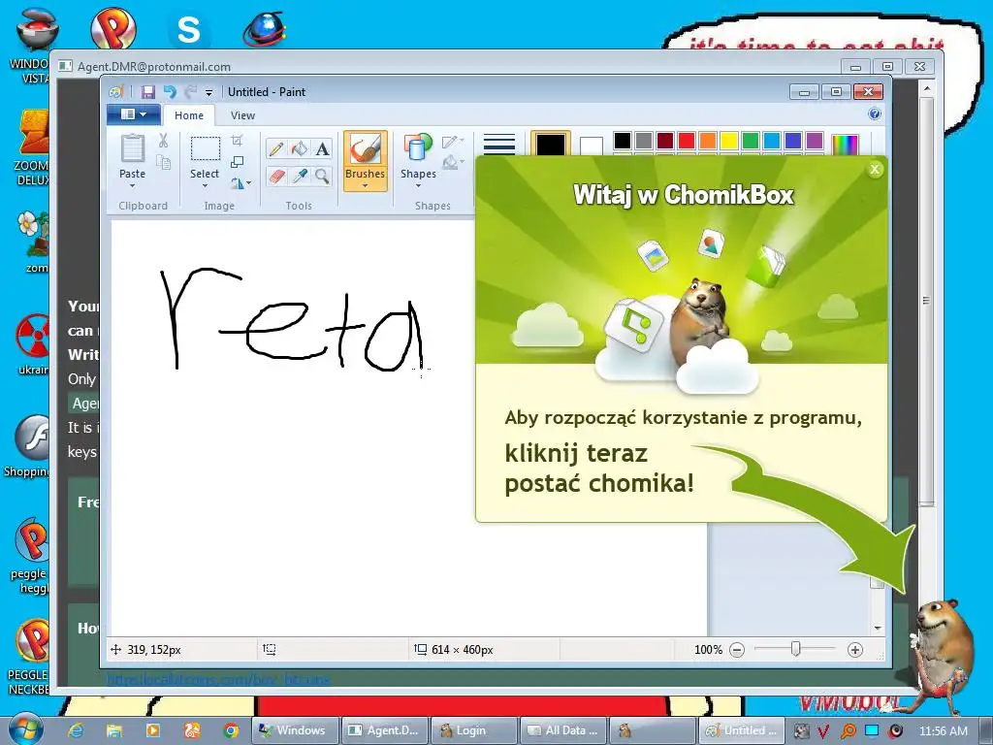The width and height of the screenshot is (993, 745).
Task: Choose the green palette color
Action: [x=751, y=141]
